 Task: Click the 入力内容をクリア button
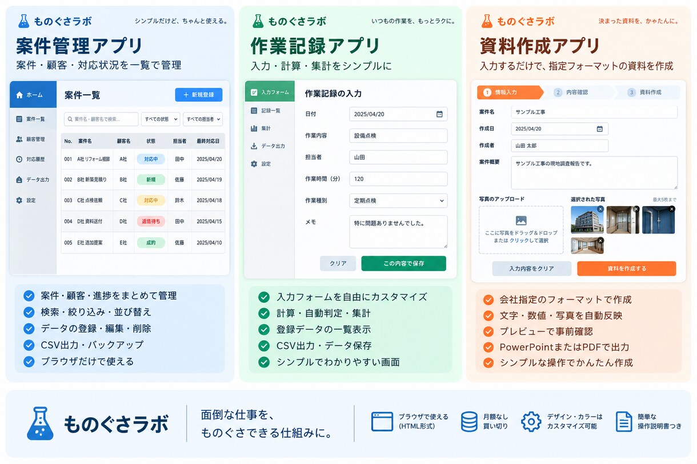point(532,269)
